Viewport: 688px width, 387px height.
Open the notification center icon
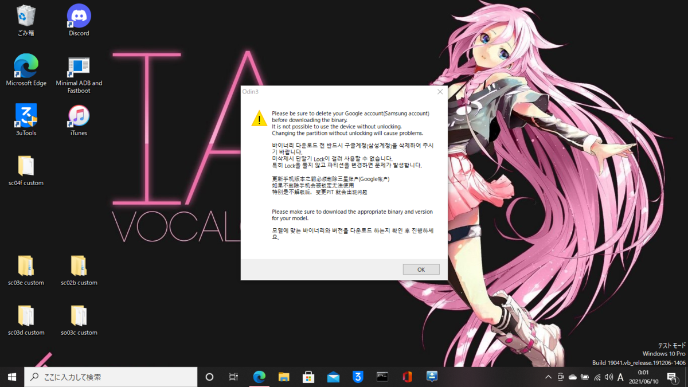coord(672,377)
